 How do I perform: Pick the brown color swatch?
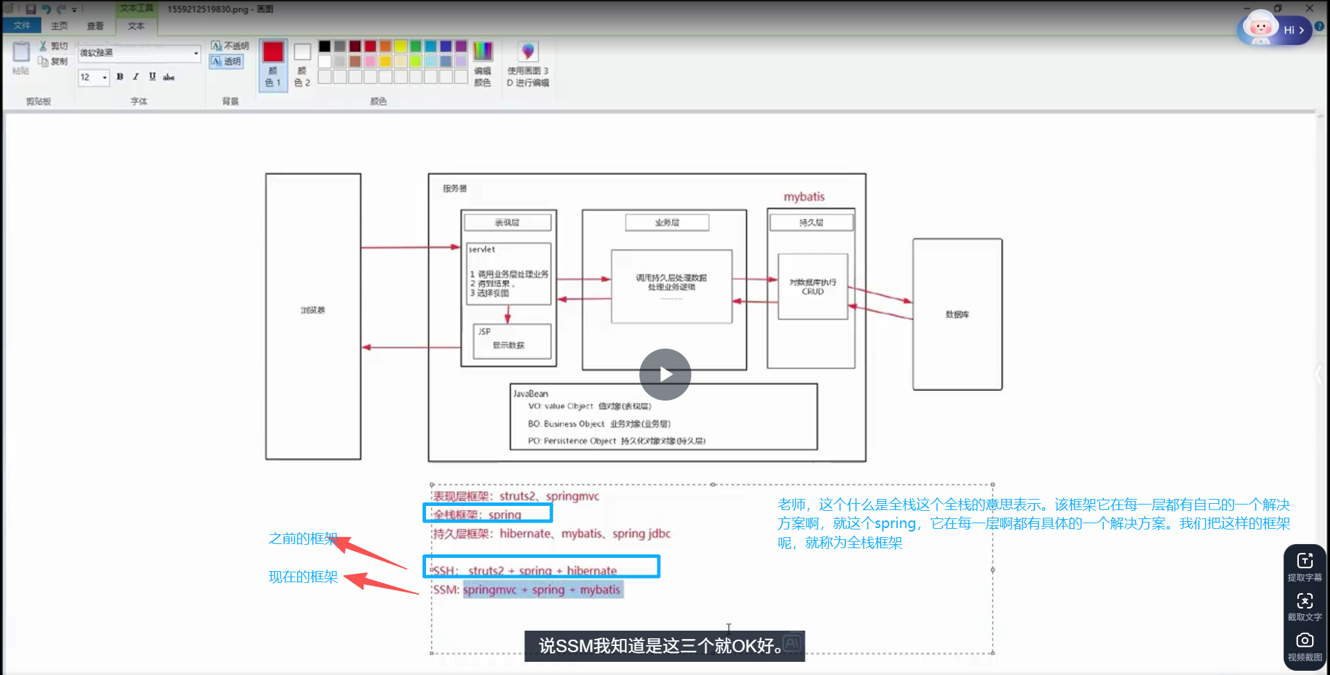click(x=355, y=61)
